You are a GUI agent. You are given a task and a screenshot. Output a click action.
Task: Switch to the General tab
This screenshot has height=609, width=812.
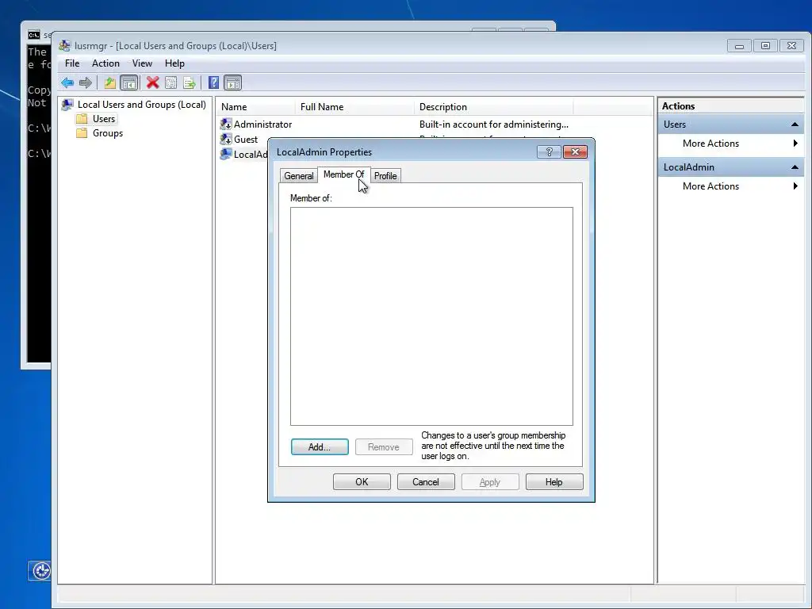click(299, 176)
